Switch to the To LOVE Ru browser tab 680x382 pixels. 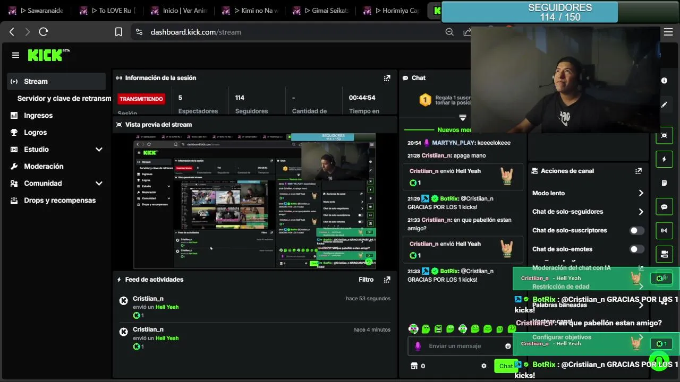pyautogui.click(x=107, y=11)
